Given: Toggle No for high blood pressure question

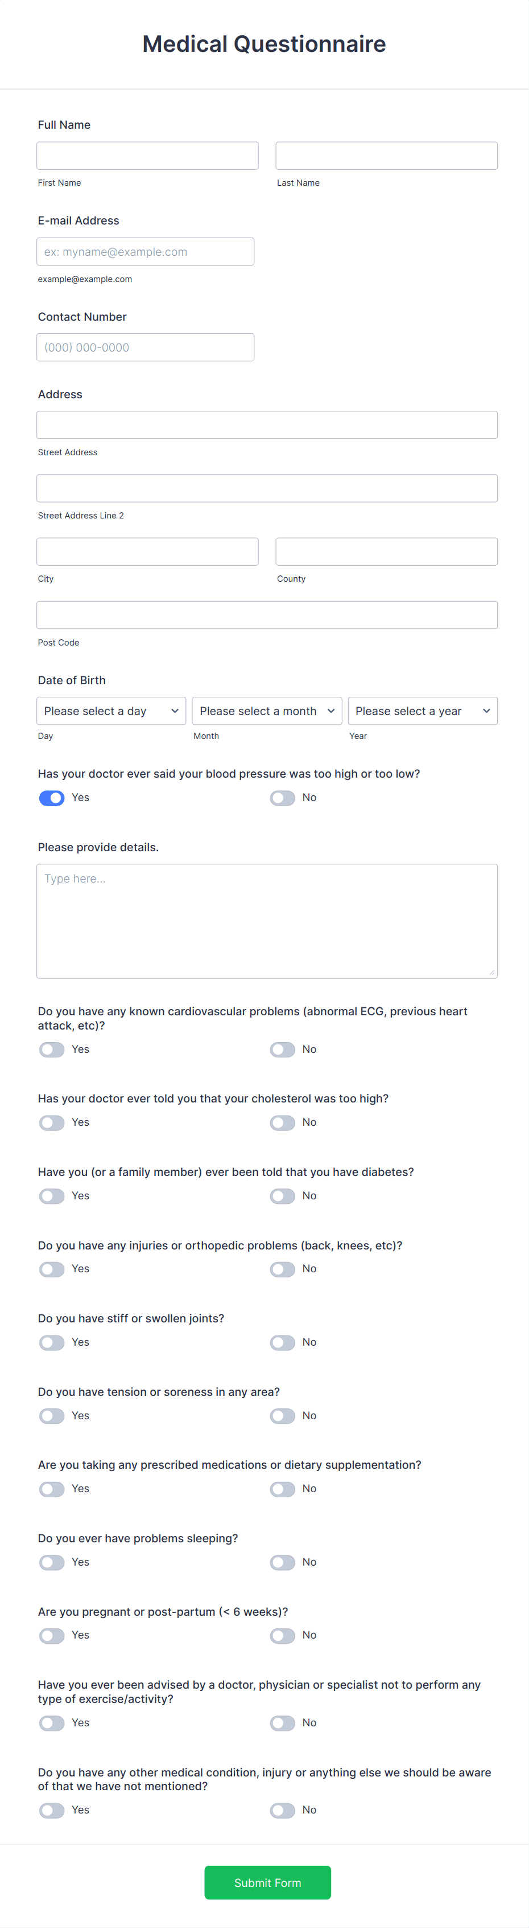Looking at the screenshot, I should (283, 797).
